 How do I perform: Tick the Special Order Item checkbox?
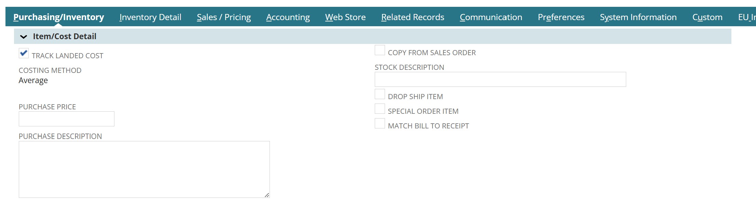380,109
